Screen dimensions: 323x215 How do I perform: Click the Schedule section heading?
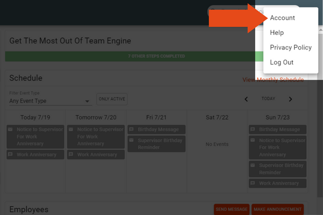click(26, 78)
